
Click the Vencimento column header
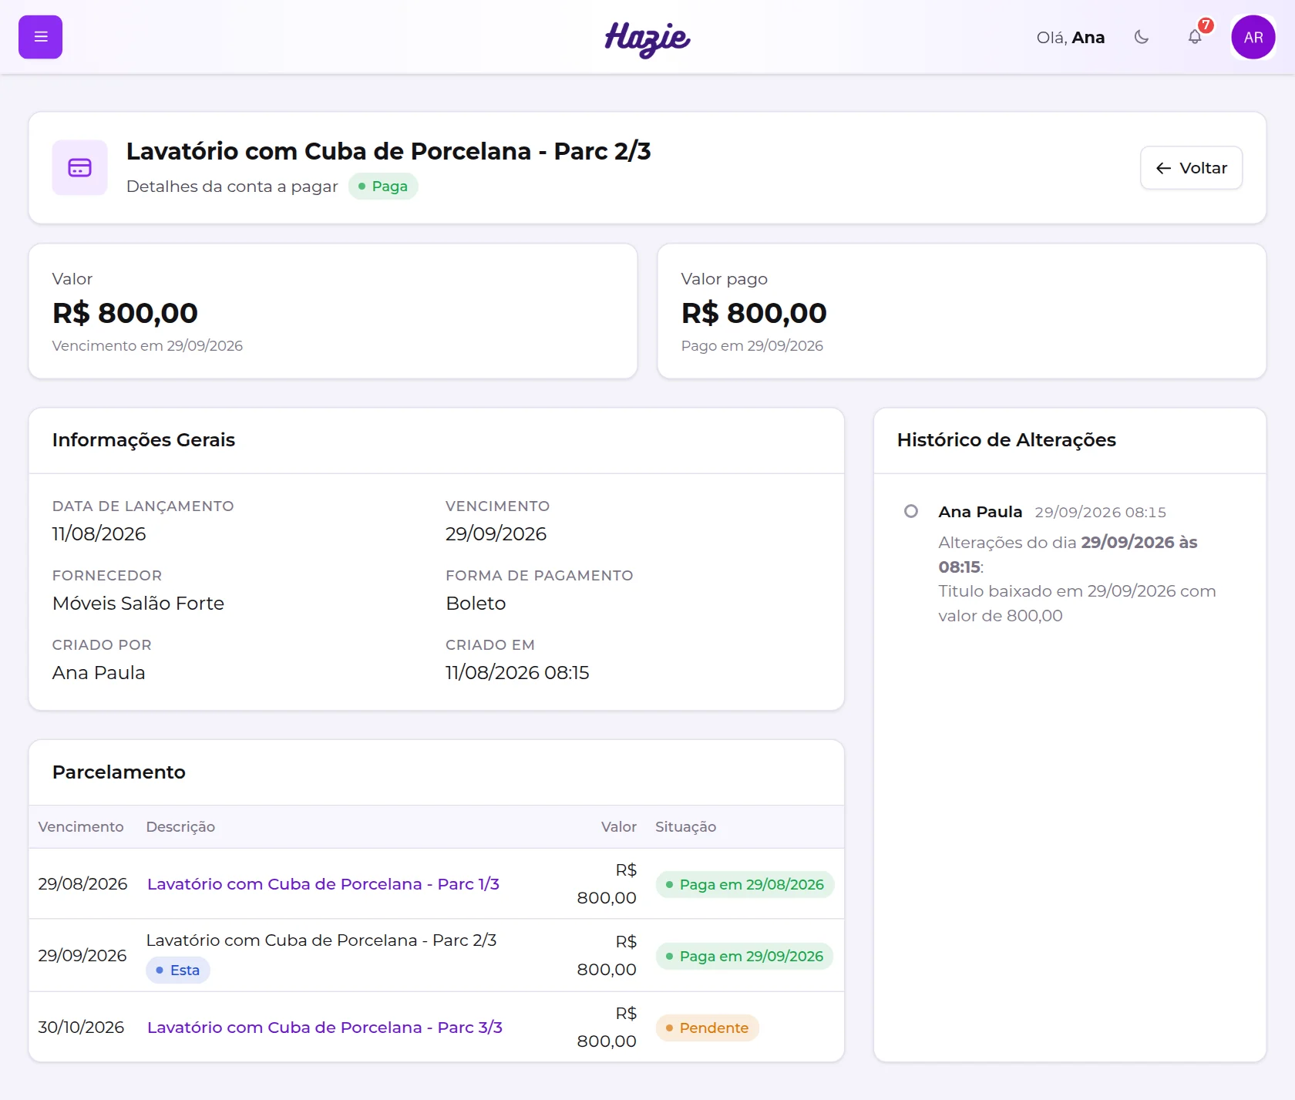point(81,827)
